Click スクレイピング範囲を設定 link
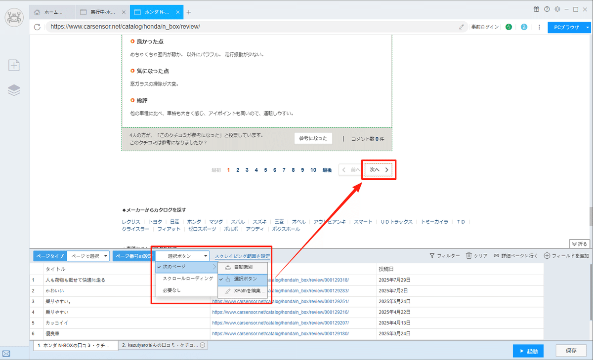The image size is (593, 360). 242,256
